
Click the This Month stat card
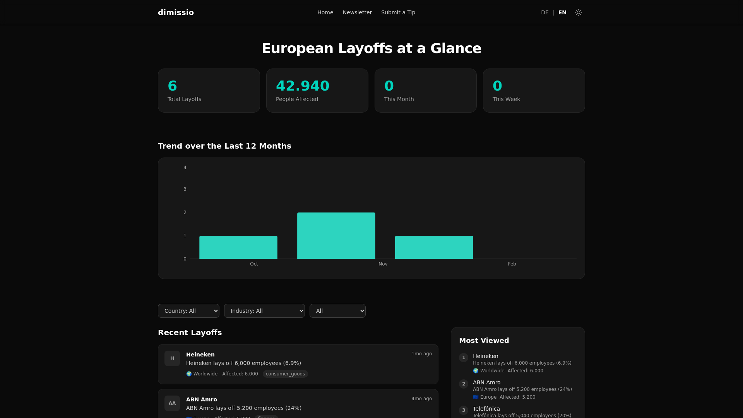point(426,91)
